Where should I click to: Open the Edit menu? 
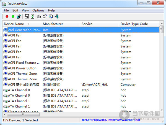pyautogui.click(x=15, y=11)
